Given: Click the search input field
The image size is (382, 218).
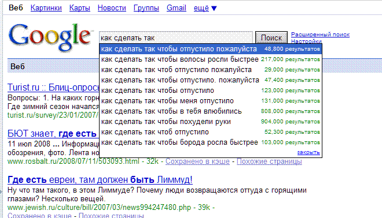Looking at the screenshot, I should pyautogui.click(x=176, y=37).
